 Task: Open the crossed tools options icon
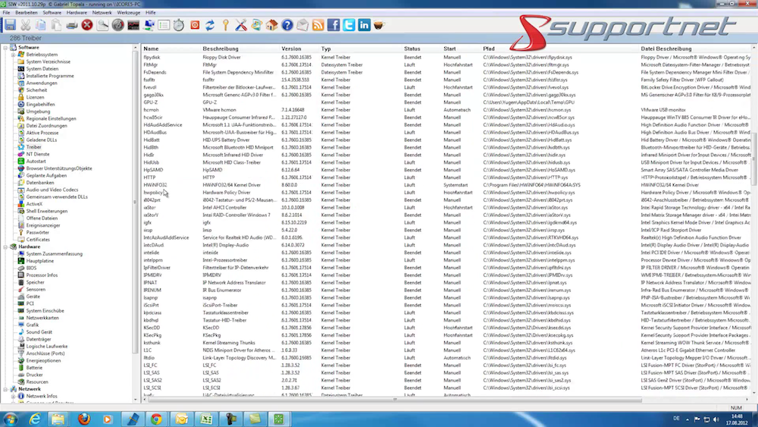pyautogui.click(x=241, y=25)
